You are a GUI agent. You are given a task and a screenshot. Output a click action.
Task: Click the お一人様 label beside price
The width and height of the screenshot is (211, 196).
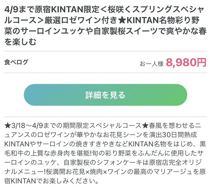[x=152, y=63]
